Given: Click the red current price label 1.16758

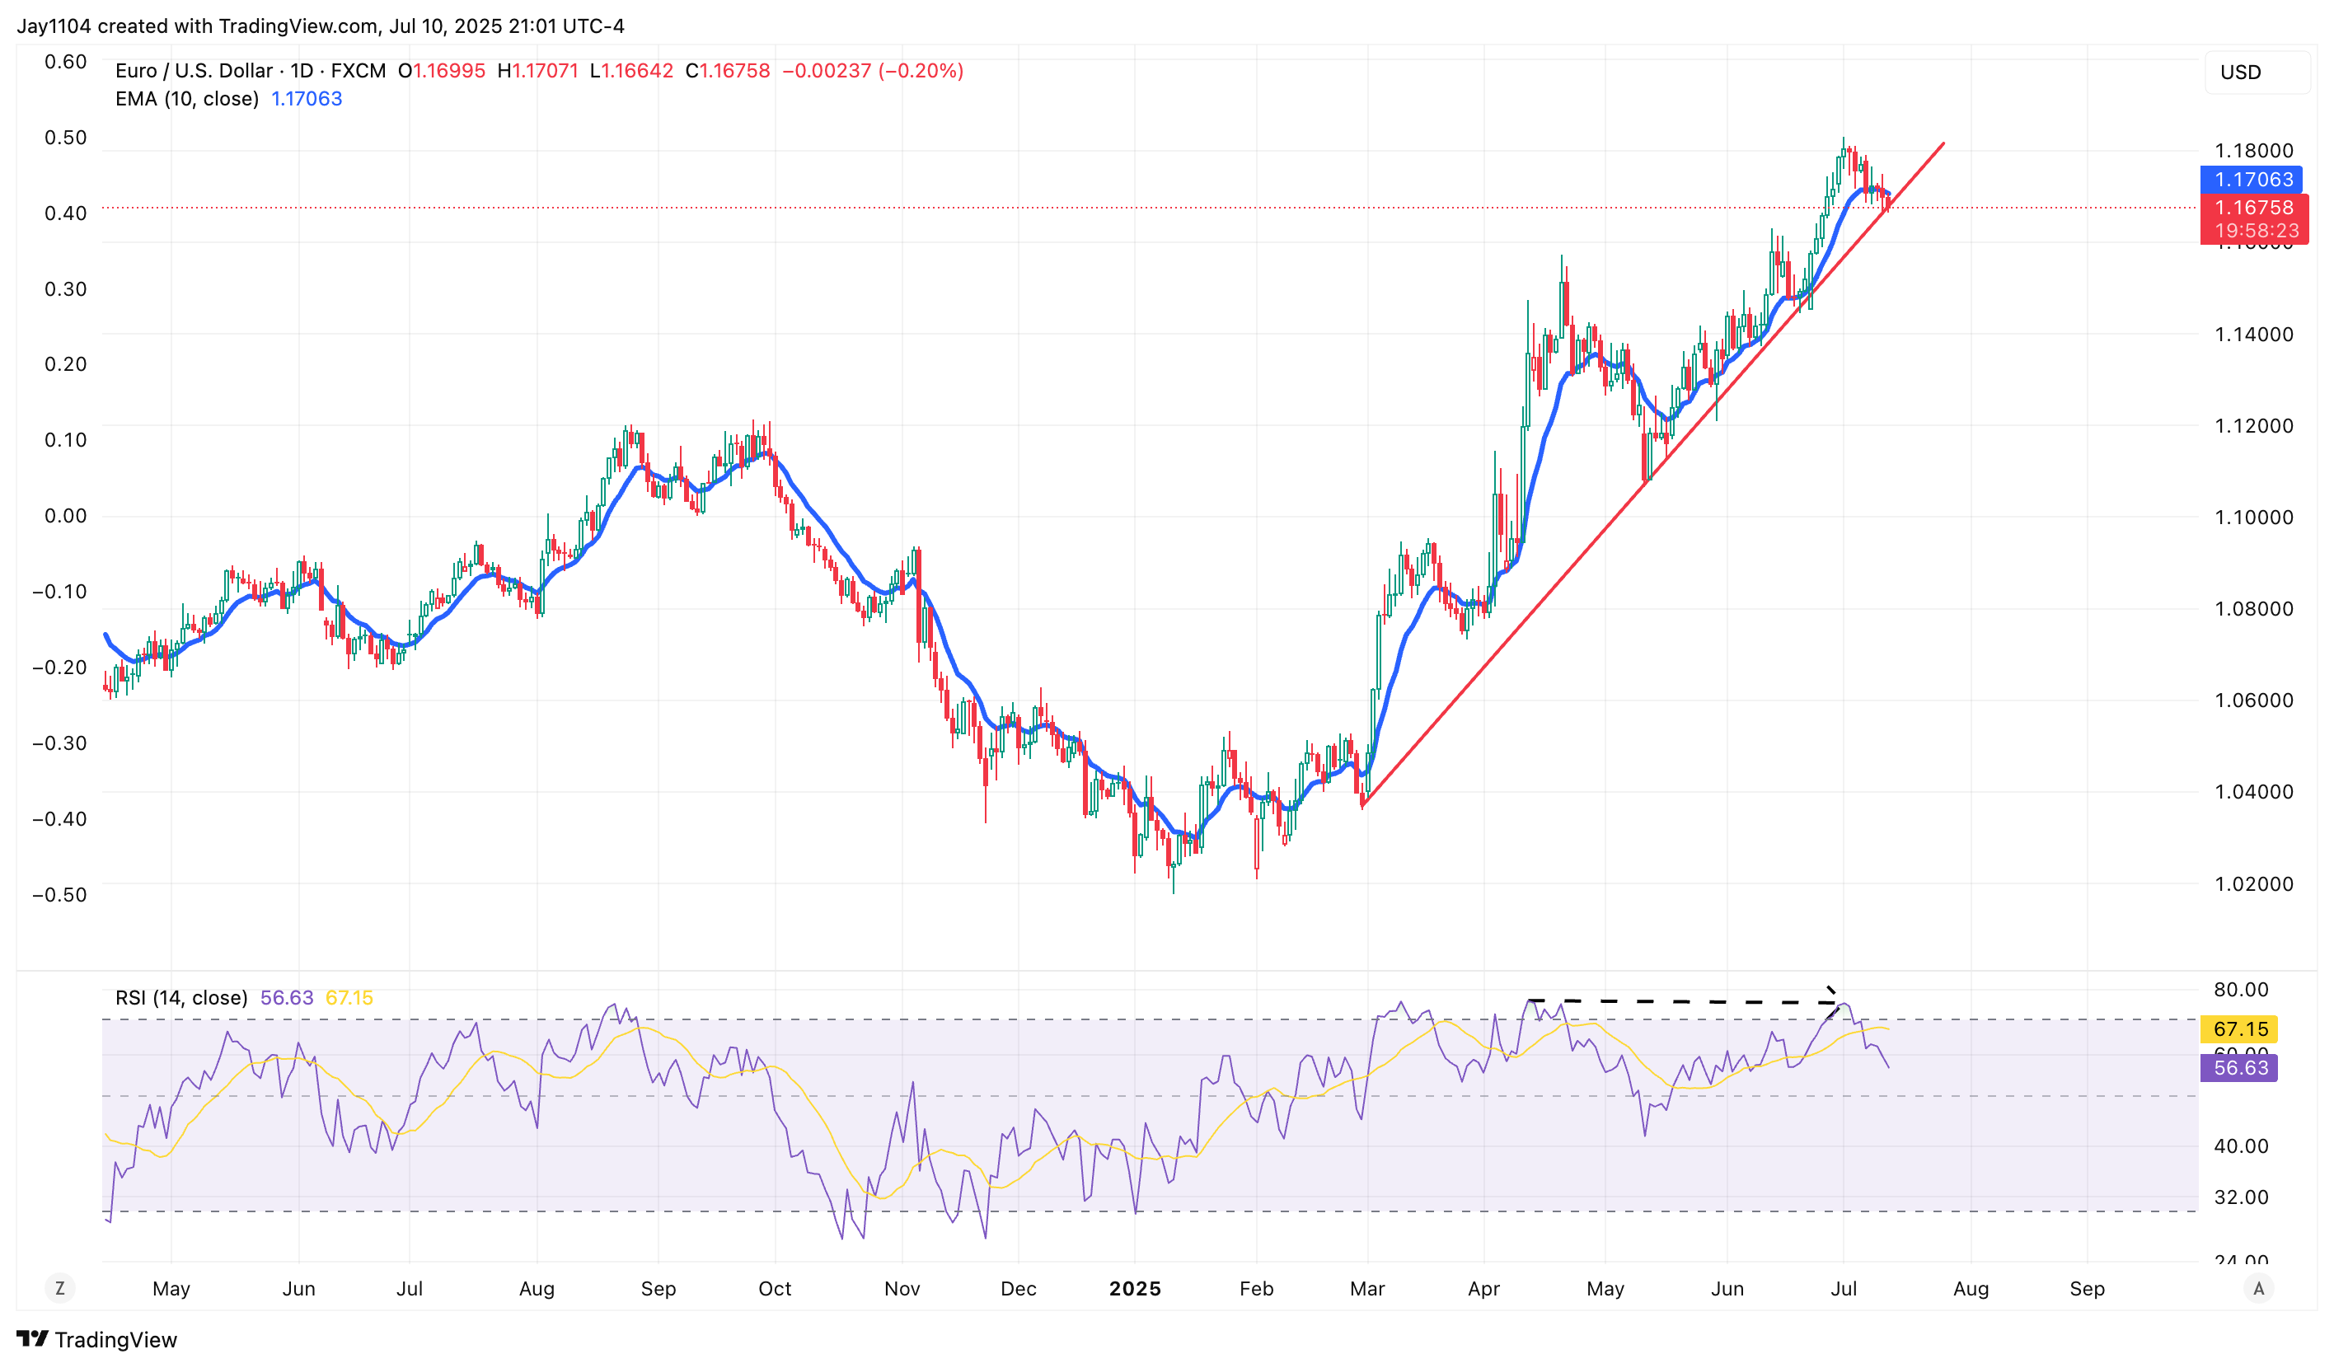Looking at the screenshot, I should pos(2253,208).
